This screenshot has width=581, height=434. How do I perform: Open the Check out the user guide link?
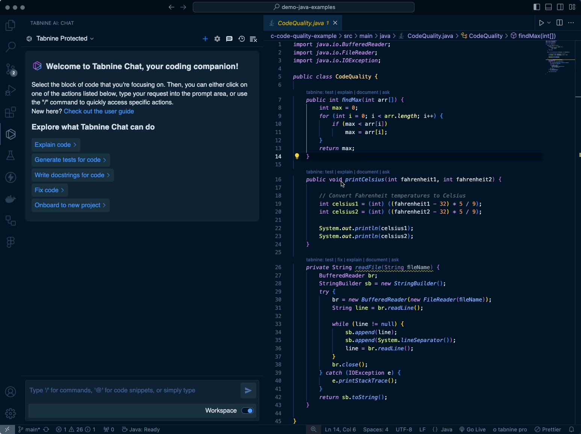[x=99, y=112]
